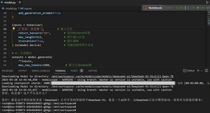Open the DeepSeek-R1-Distill-Qwen-7B directory link
Image resolution: width=210 pixels, height=113 pixels.
point(112,76)
